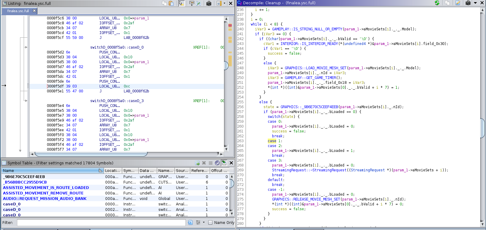Viewport: 486px width, 230px height.
Task: Toggle the Listing mouse hover mode button
Action: 181,3
